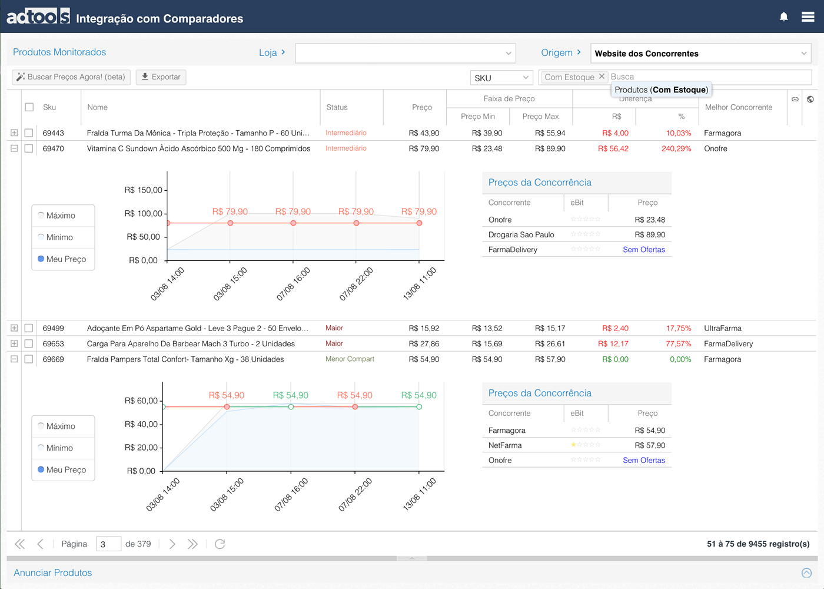Collapse row for SKU 69470
This screenshot has height=589, width=824.
coord(14,148)
